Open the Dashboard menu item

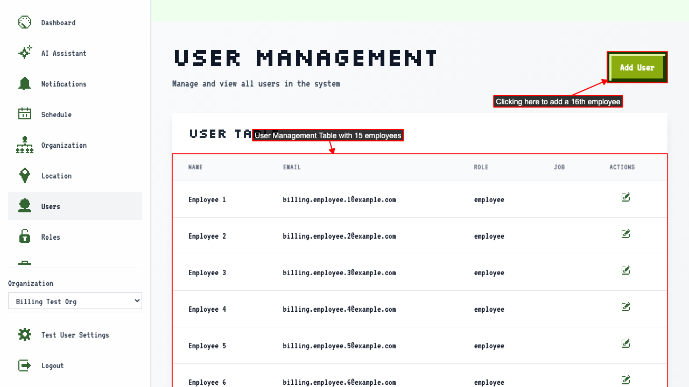pyautogui.click(x=75, y=23)
